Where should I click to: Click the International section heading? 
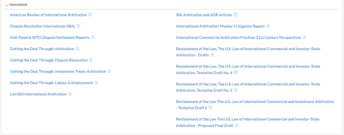point(18,5)
